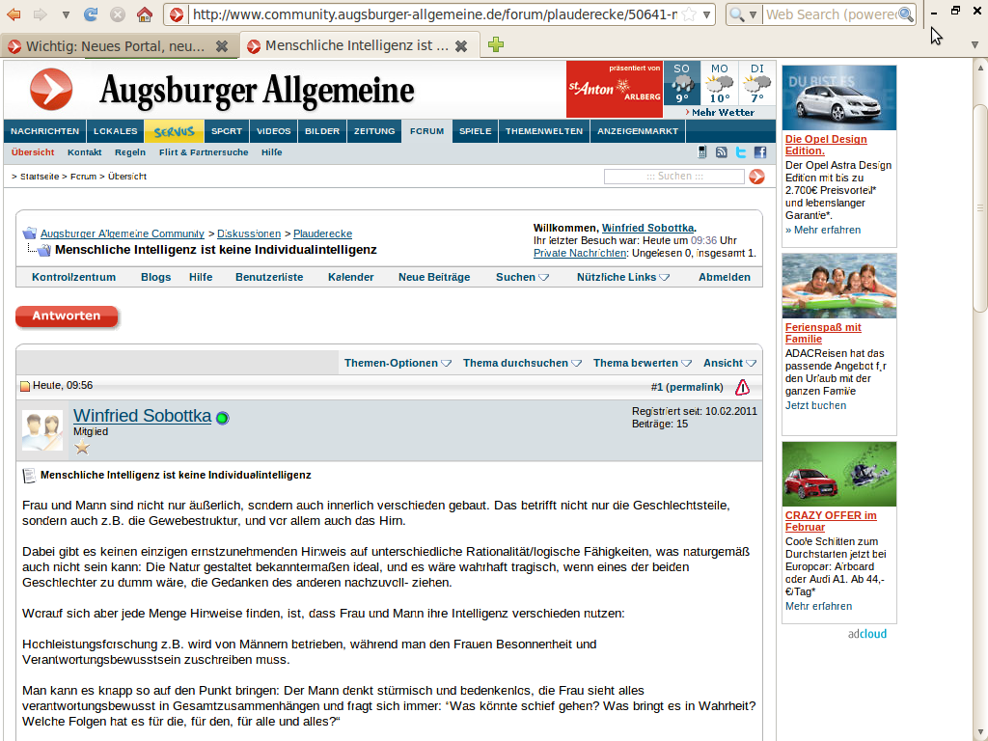Open the Twitter icon link
This screenshot has width=988, height=741.
741,151
